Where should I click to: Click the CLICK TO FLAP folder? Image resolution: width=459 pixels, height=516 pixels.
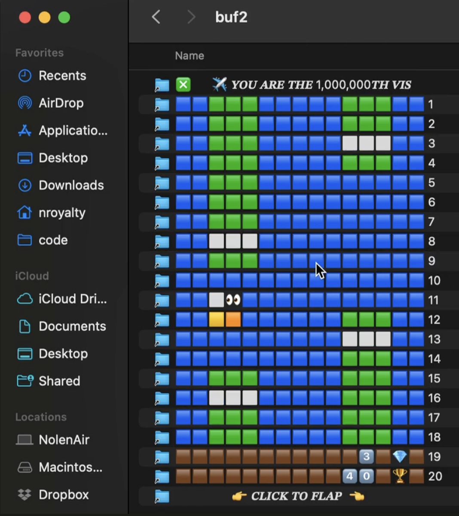pyautogui.click(x=297, y=496)
